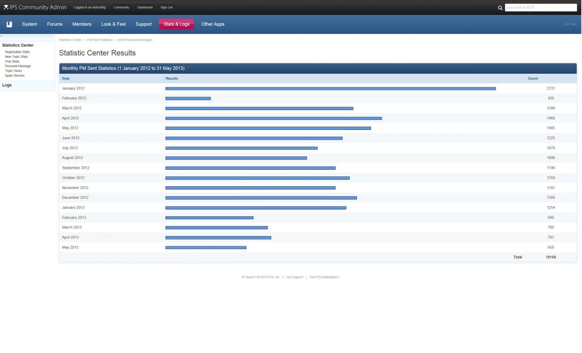Focus the Live search ACP field
582x353 pixels.
[x=541, y=8]
